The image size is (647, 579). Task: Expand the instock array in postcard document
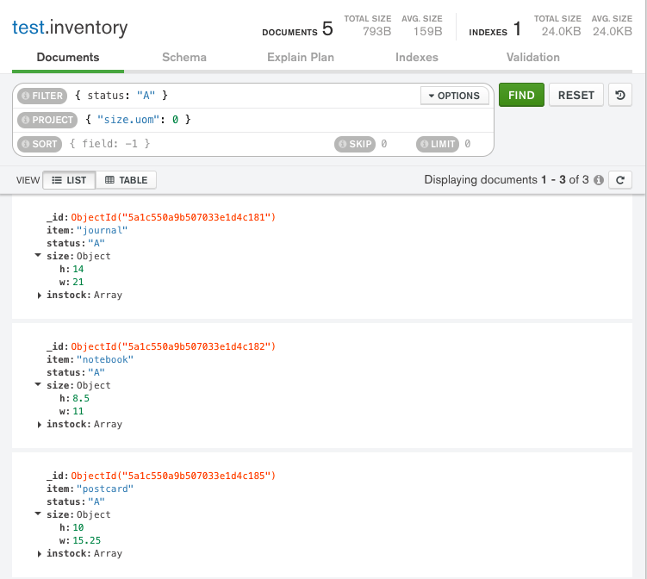(x=39, y=553)
